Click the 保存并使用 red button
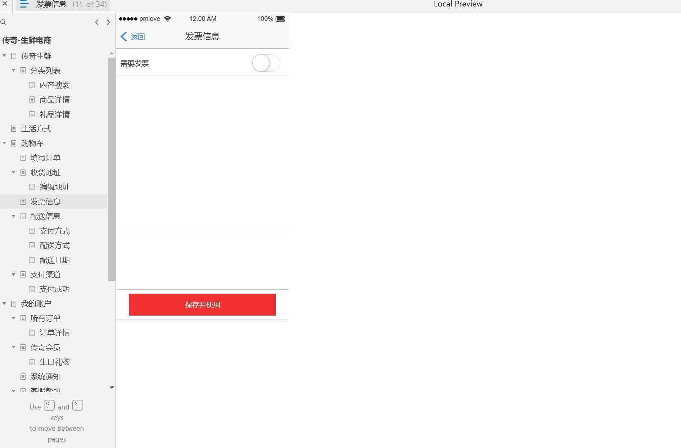The width and height of the screenshot is (681, 448). [x=202, y=304]
